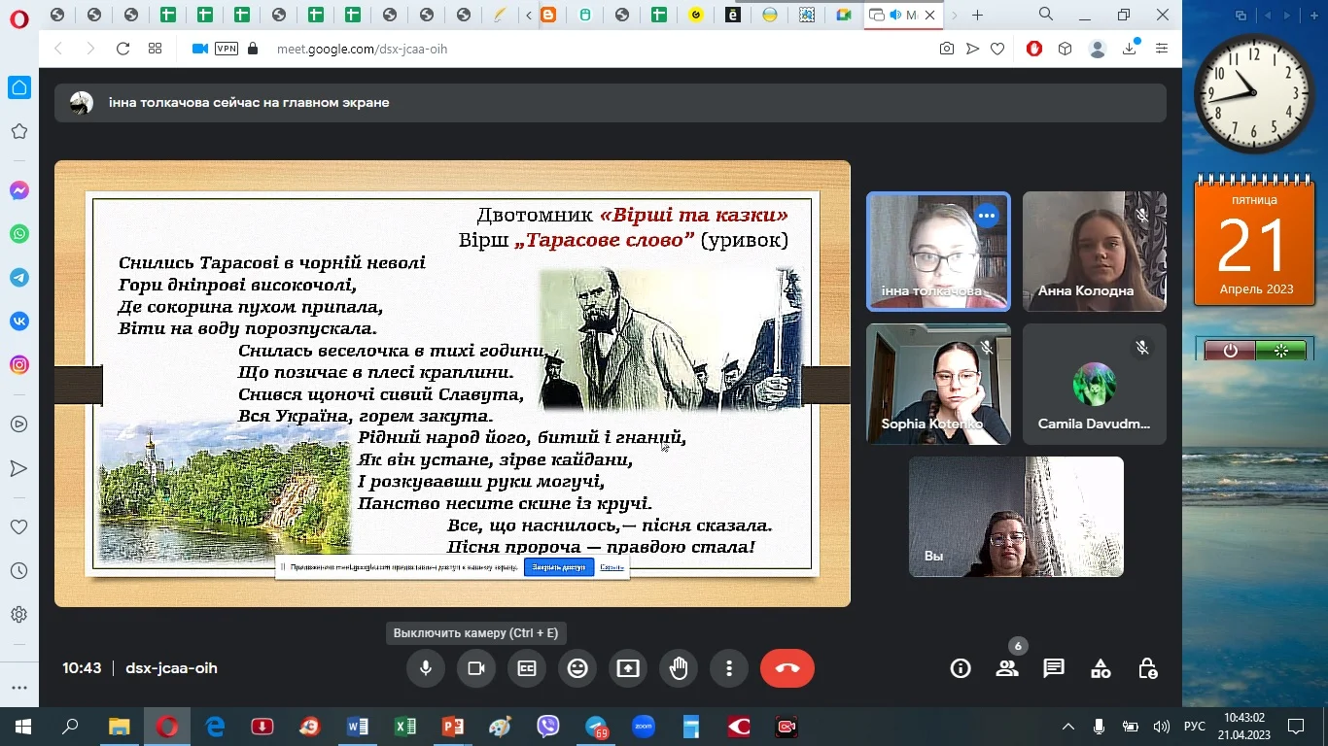Screen dimensions: 1328x746
Task: Add page to bookmarks heart icon
Action: click(x=997, y=49)
